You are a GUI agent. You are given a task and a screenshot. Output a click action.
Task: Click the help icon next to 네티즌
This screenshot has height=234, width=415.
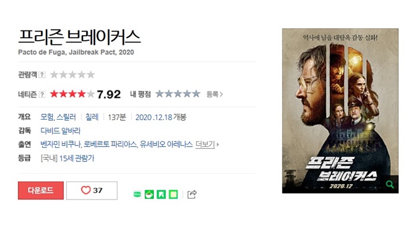[42, 94]
